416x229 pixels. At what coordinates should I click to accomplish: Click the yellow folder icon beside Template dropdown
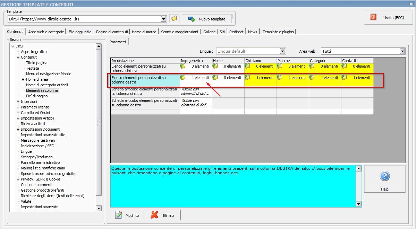[x=174, y=19]
